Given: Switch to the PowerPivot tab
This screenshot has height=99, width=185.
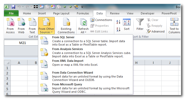Looking at the screenshot, I should [x=169, y=13].
